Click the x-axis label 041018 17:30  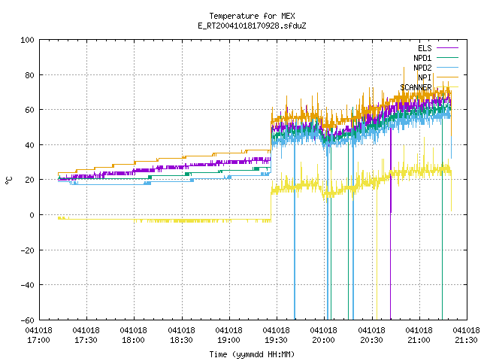(x=86, y=335)
